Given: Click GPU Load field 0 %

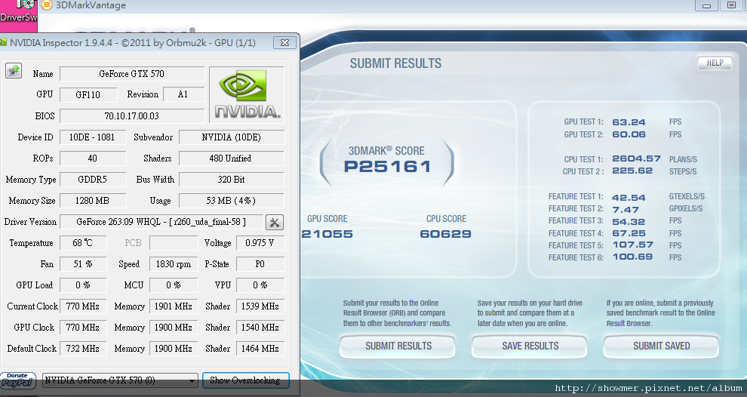Looking at the screenshot, I should pos(83,285).
